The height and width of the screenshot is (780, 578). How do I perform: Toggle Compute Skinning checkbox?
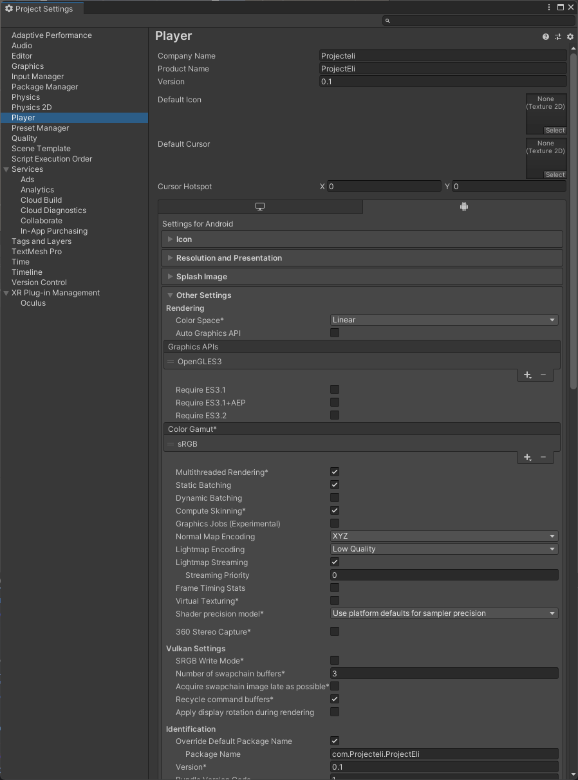335,510
